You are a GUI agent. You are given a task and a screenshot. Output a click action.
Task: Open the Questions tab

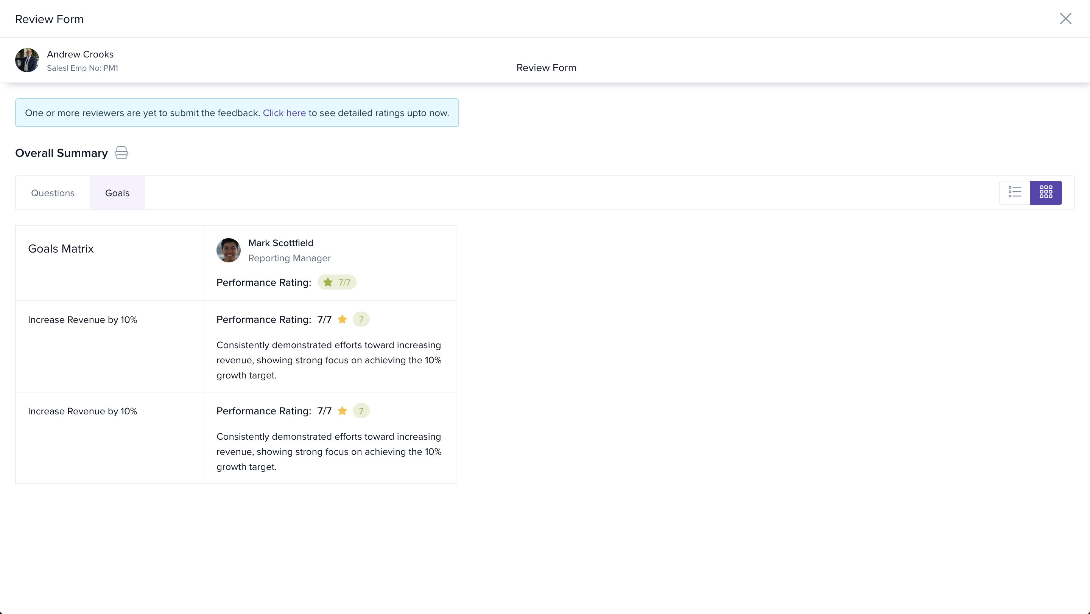click(53, 193)
